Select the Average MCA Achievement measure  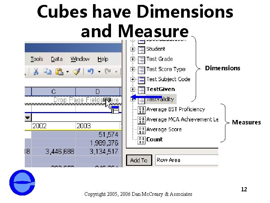[x=182, y=120]
